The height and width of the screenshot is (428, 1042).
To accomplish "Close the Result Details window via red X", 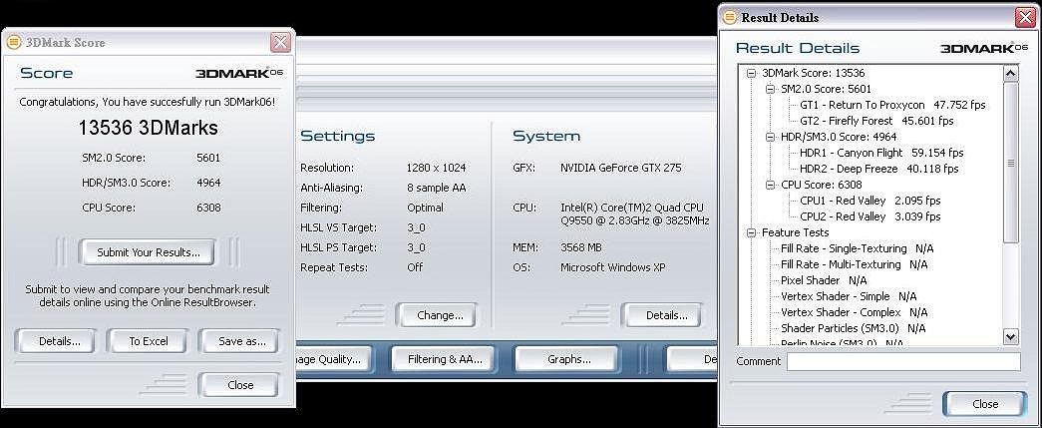I will (1025, 18).
